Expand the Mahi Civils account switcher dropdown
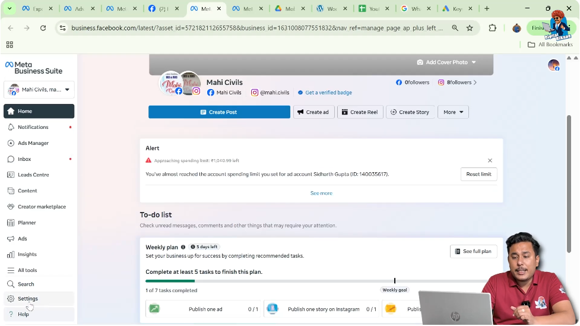580x326 pixels. click(x=39, y=90)
